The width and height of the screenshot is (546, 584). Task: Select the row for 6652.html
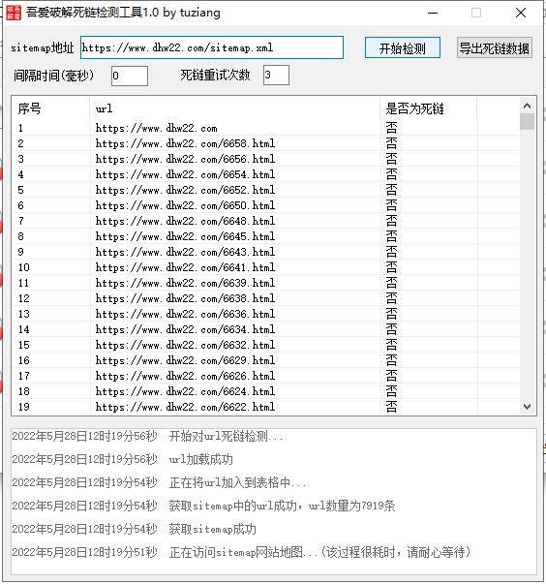[x=266, y=190]
